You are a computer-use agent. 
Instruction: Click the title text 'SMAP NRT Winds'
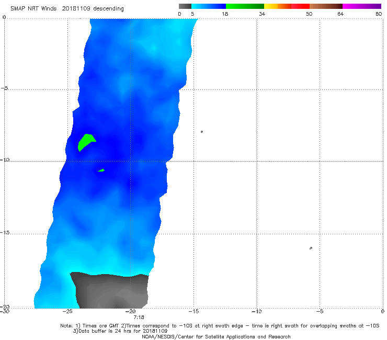[33, 9]
